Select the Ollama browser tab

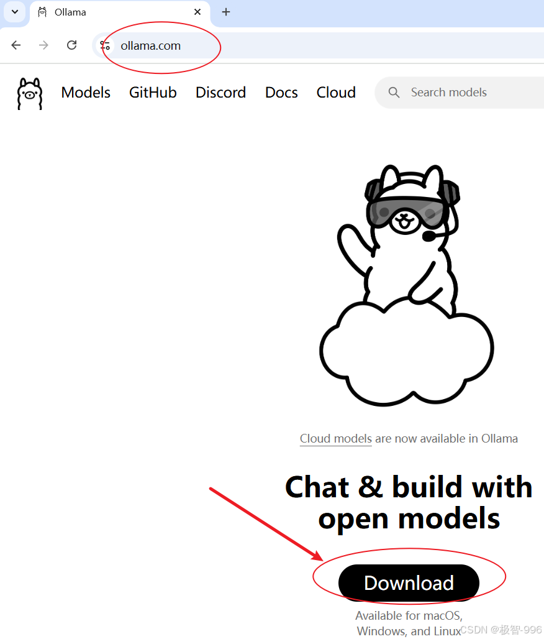coord(120,13)
